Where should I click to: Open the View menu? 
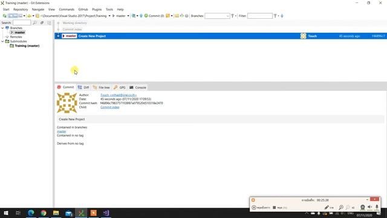tap(51, 10)
